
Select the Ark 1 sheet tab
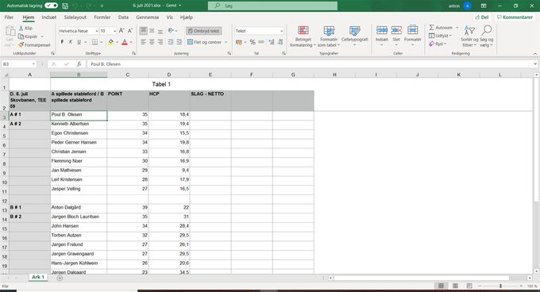(38, 277)
